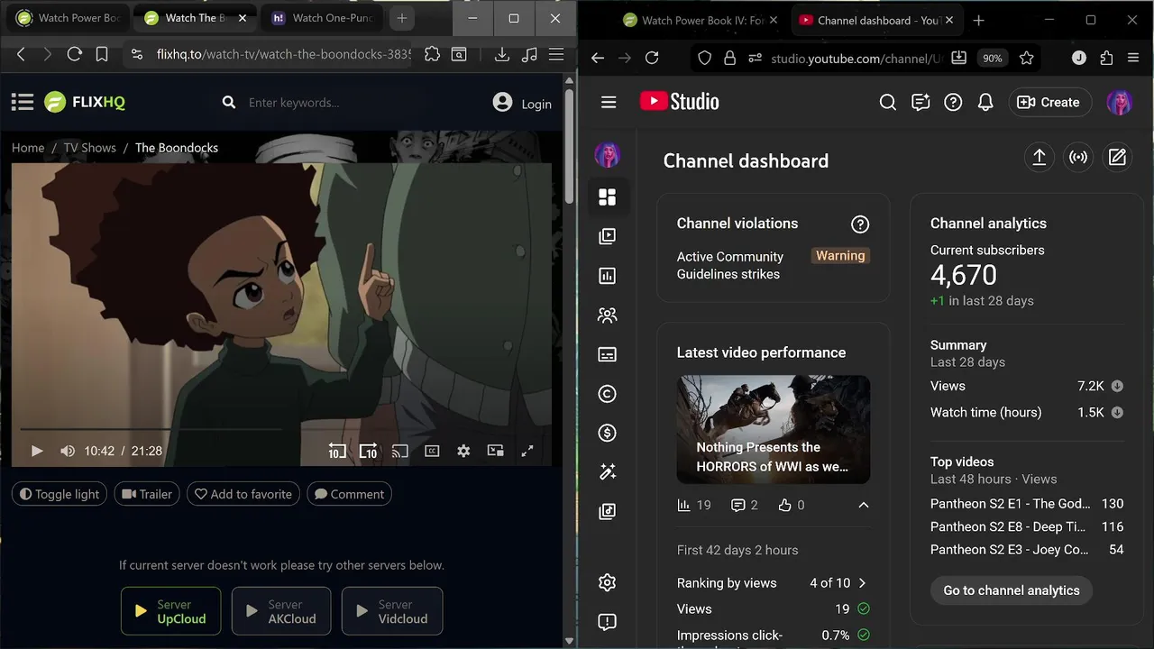Toggle light on FlixHQ player

(x=60, y=494)
